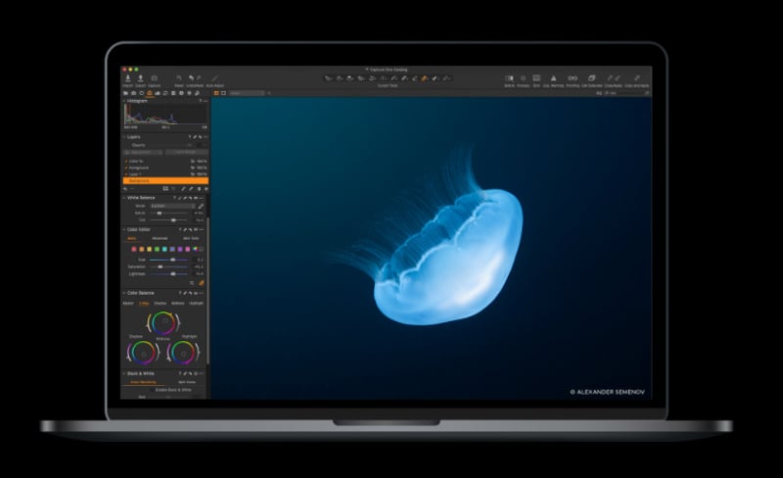
Task: Open the viewer toolbar dropdown beside view icons
Action: point(247,93)
